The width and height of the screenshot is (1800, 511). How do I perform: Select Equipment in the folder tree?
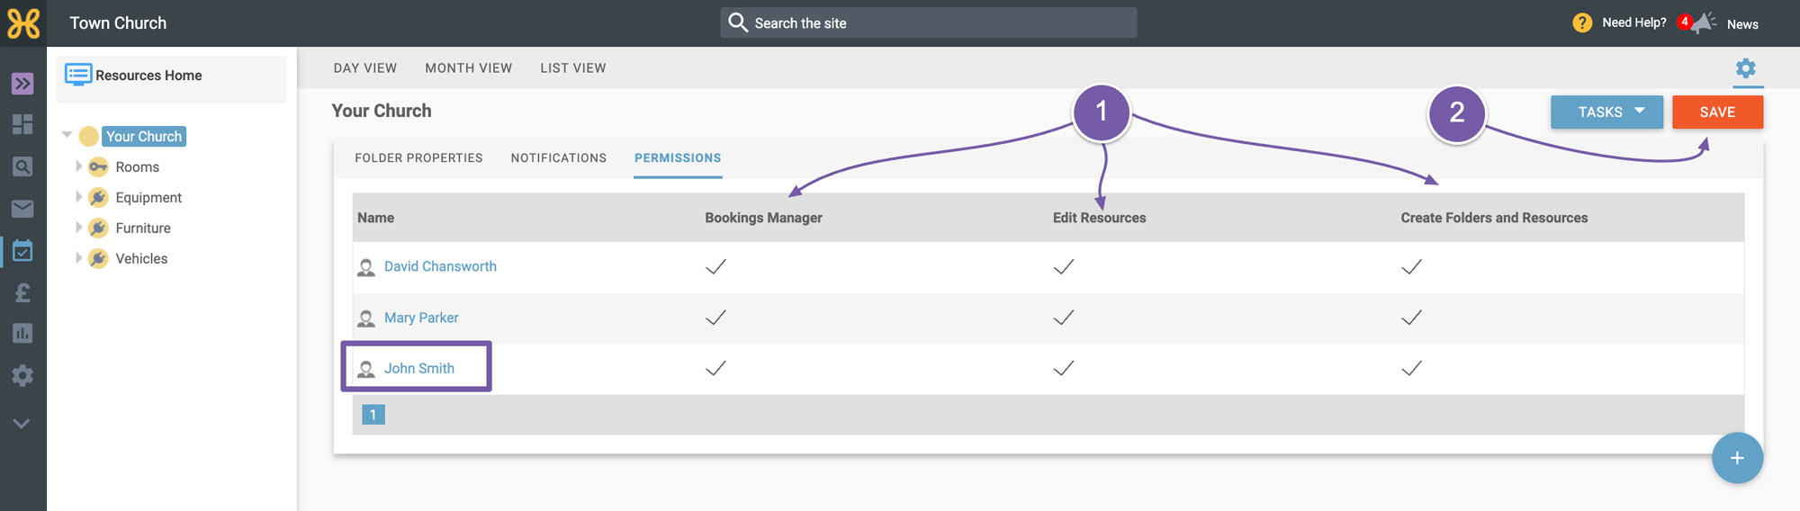click(148, 198)
